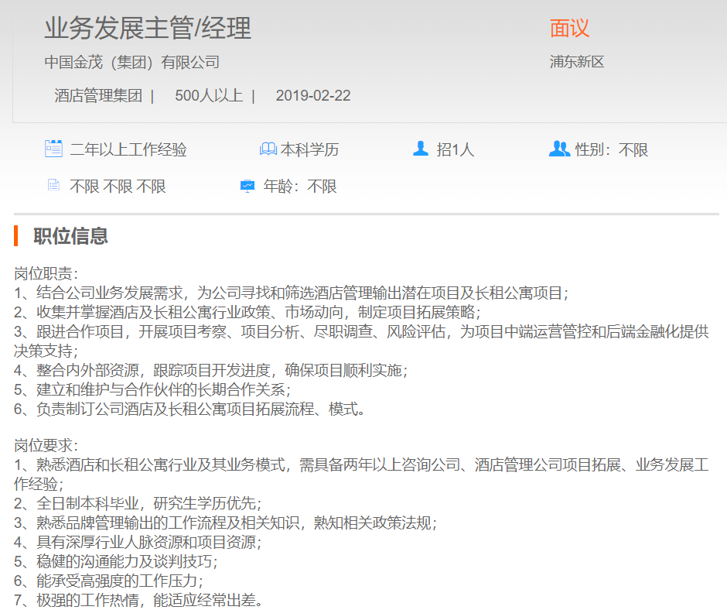Click the 岗位要求 heading
This screenshot has height=610, width=727.
46,446
